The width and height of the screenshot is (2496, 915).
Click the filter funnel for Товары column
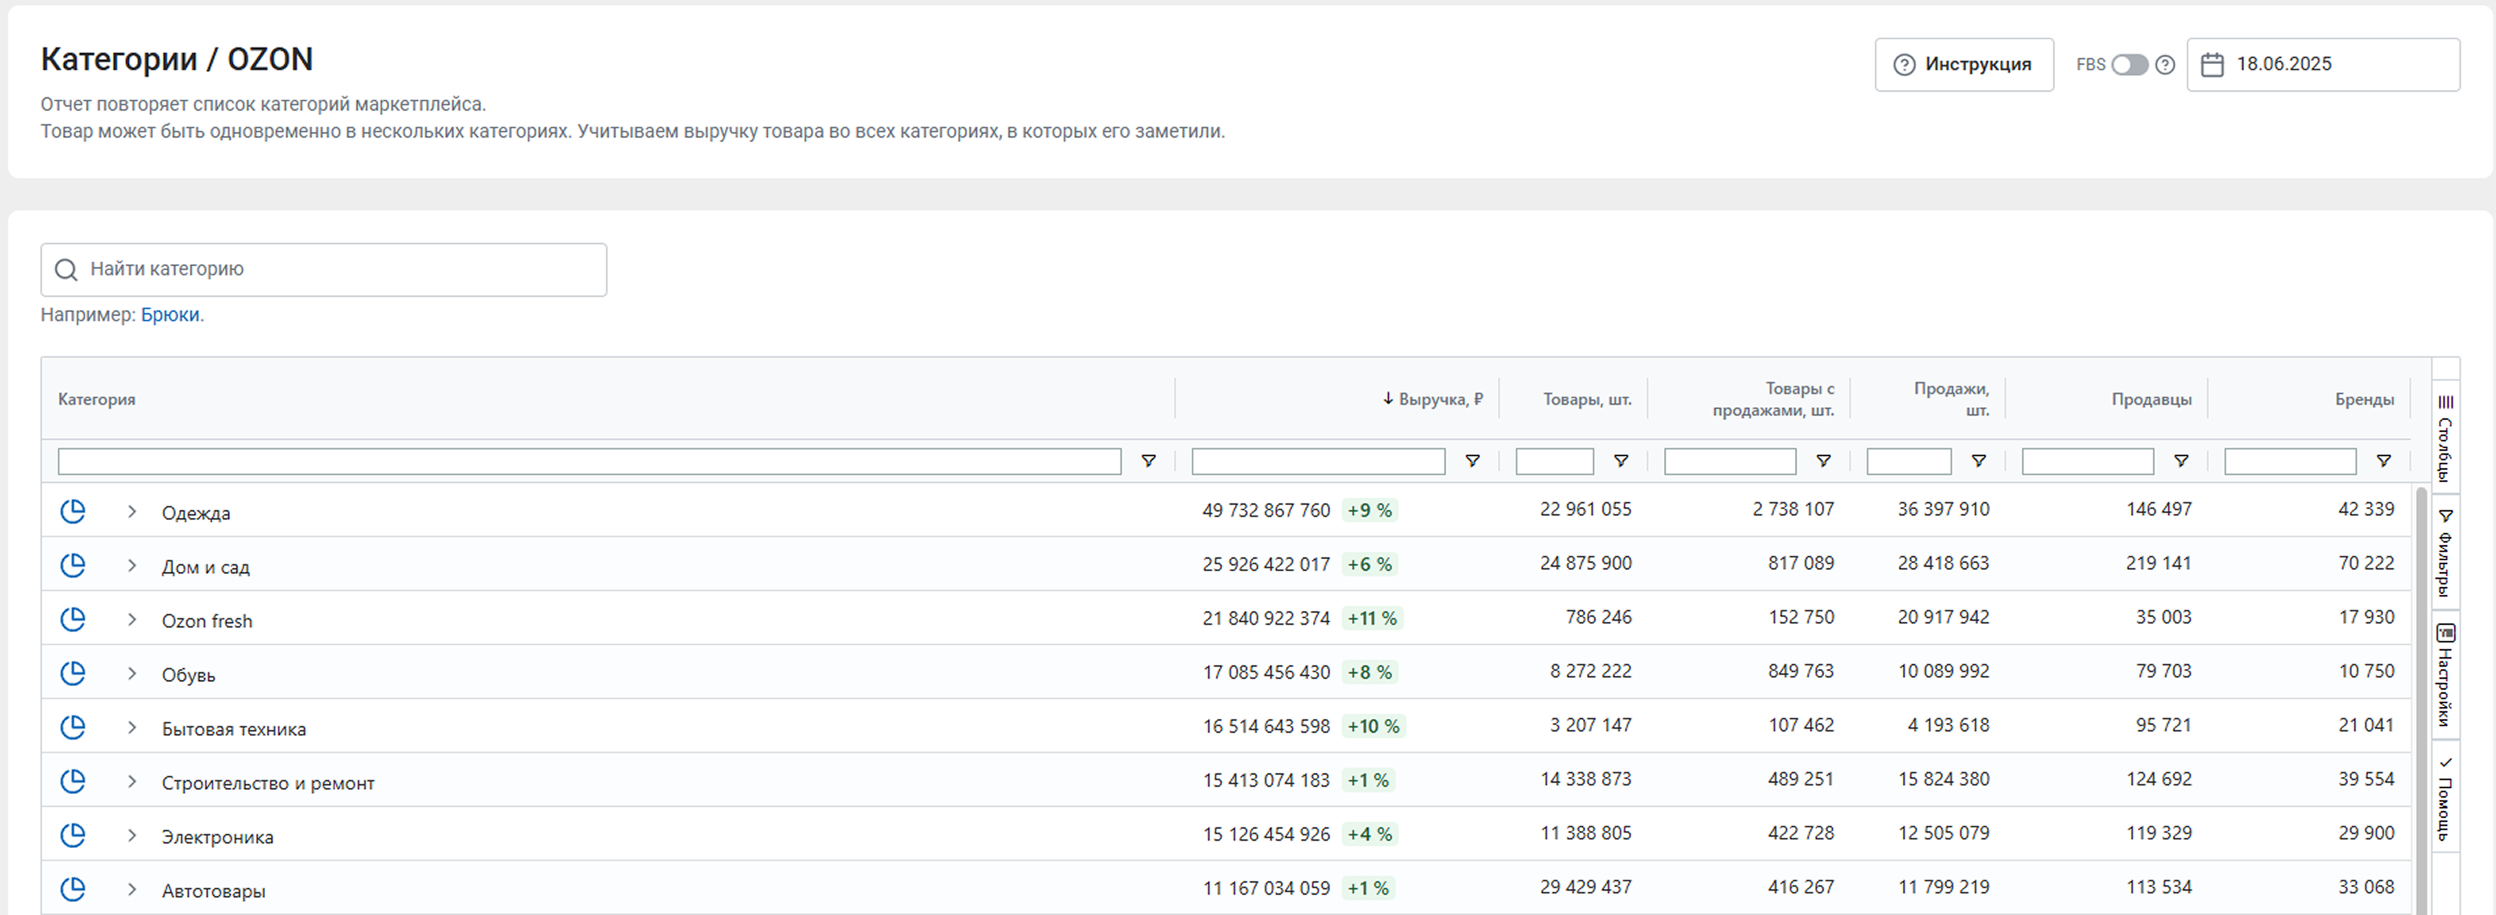pyautogui.click(x=1620, y=461)
